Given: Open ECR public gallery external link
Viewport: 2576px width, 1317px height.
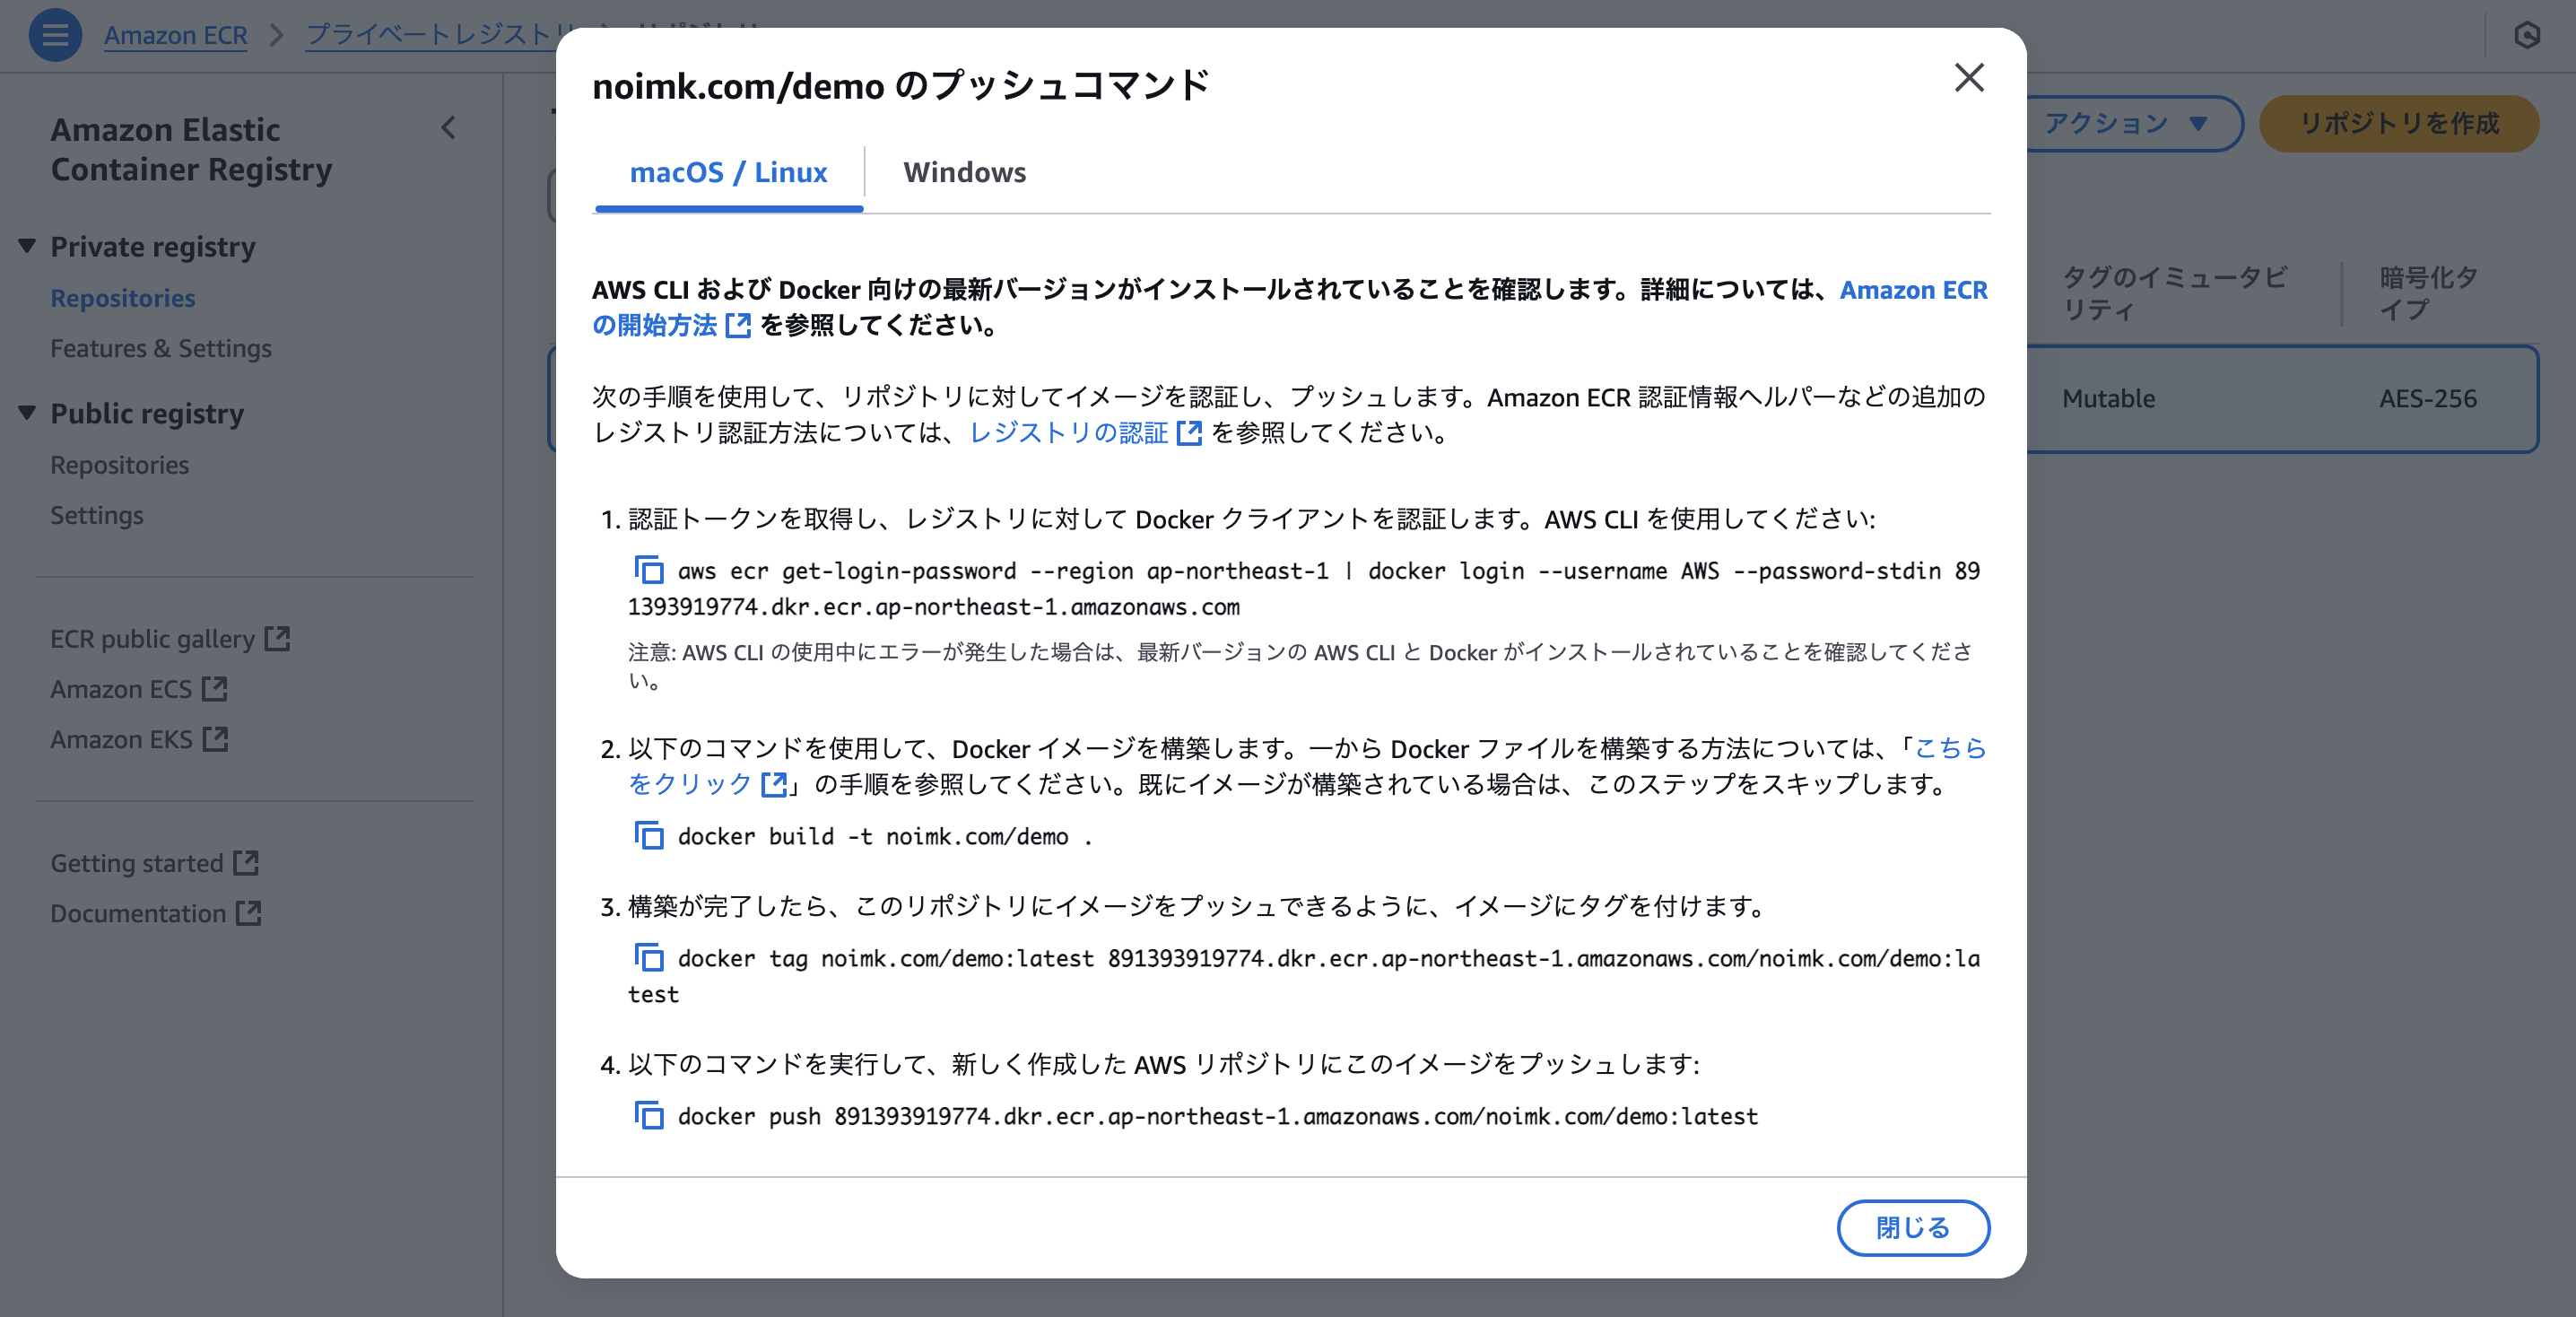Looking at the screenshot, I should 170,639.
